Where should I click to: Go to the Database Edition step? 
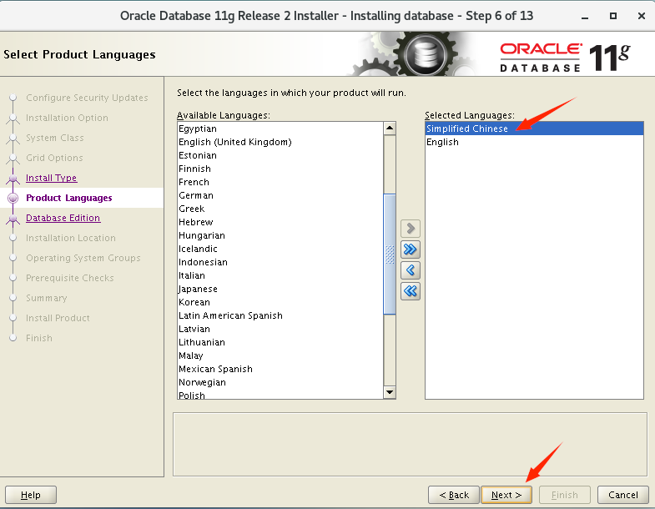click(x=63, y=218)
